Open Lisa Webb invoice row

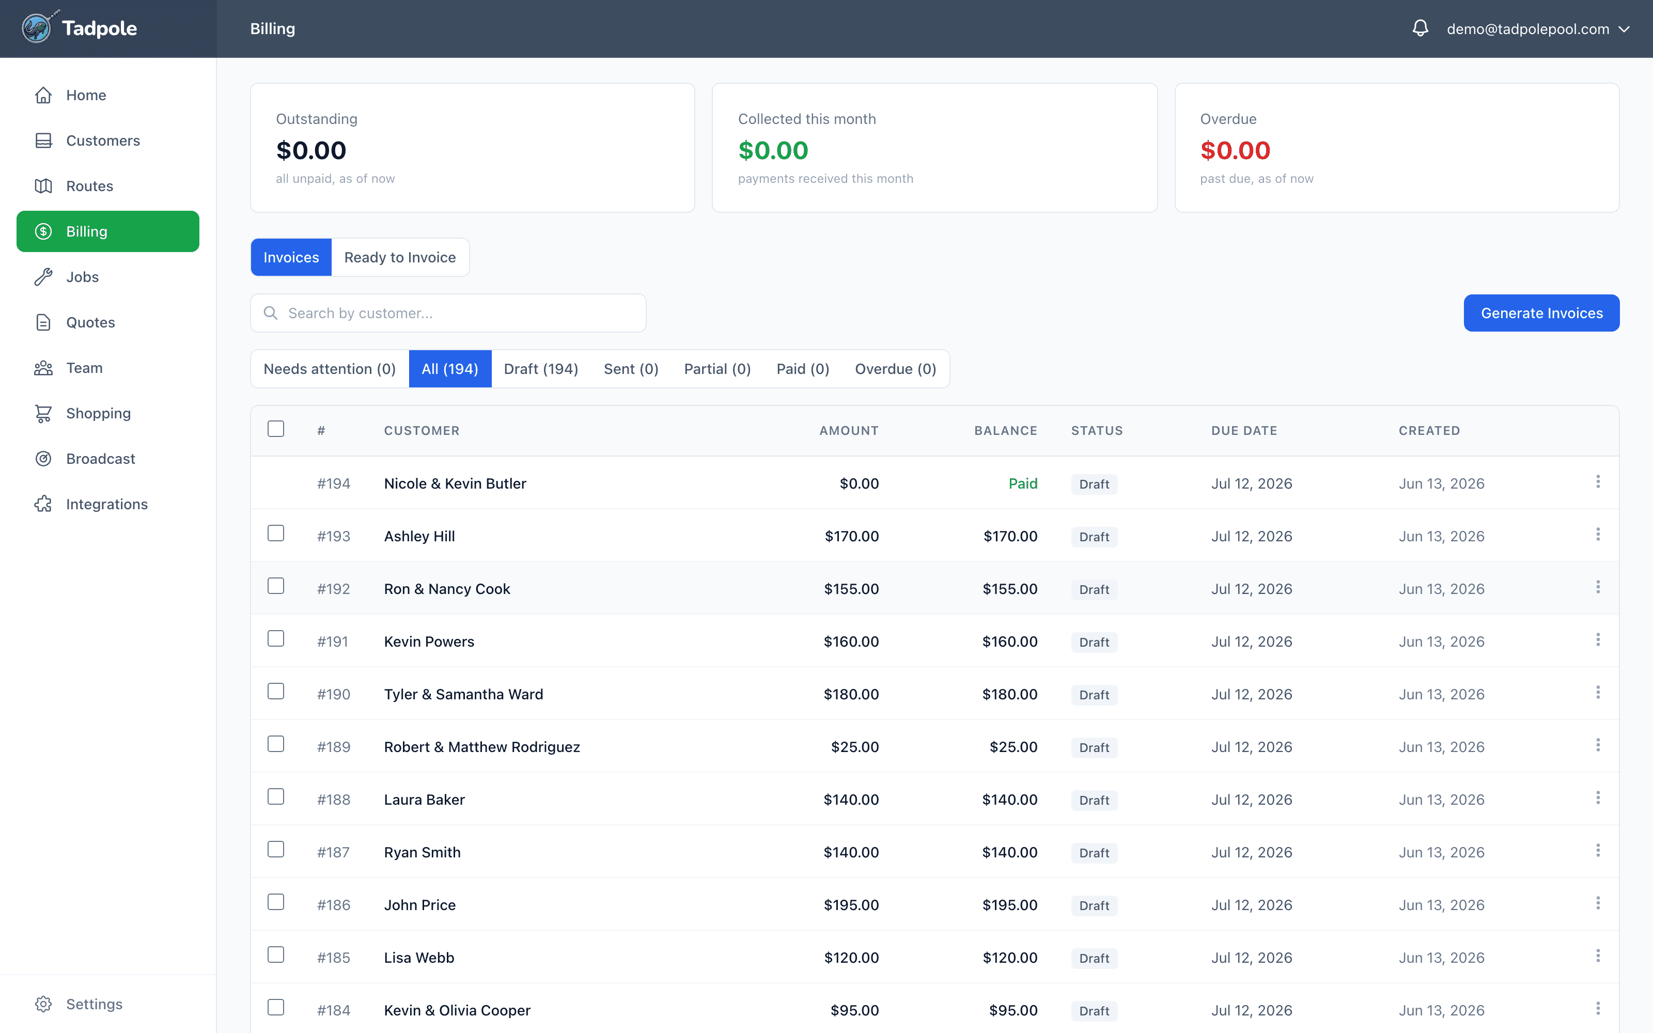click(x=934, y=957)
